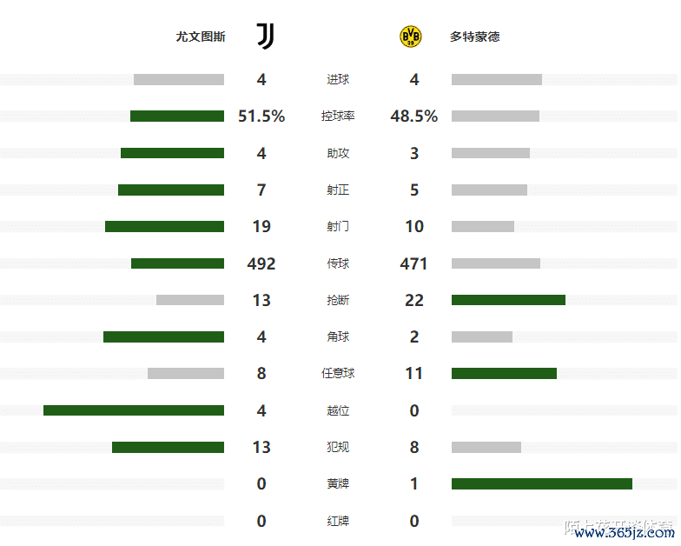The image size is (681, 546).
Task: Click the Juventus club logo
Action: 266,36
